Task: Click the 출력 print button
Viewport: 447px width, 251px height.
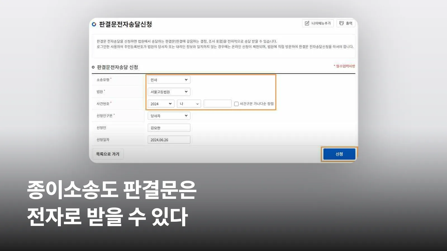Action: tap(346, 23)
